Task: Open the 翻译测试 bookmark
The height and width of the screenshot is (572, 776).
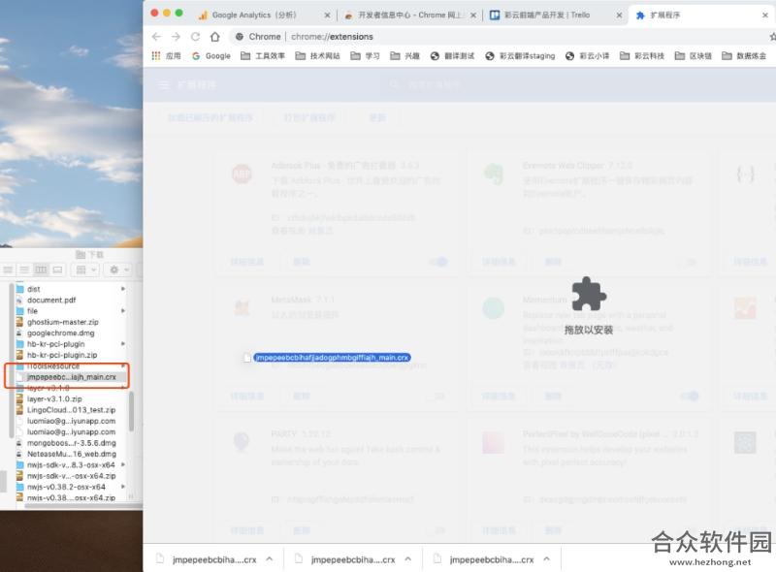Action: [x=452, y=56]
